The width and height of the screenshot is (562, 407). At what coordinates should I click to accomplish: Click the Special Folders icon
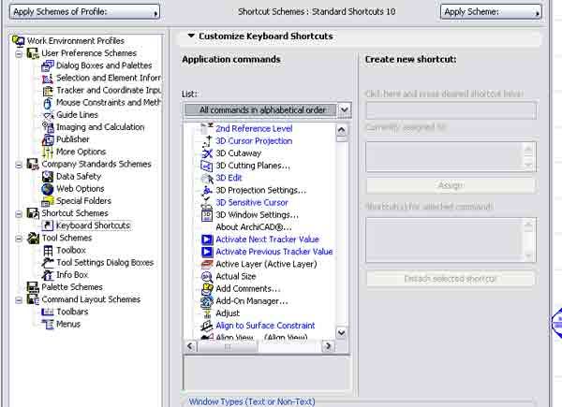pos(48,201)
